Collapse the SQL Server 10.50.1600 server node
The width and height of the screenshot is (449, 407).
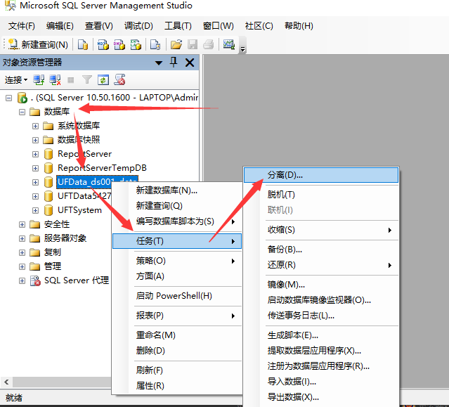tap(9, 98)
